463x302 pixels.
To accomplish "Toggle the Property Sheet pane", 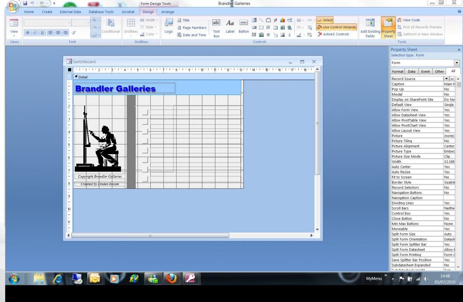I will (388, 28).
